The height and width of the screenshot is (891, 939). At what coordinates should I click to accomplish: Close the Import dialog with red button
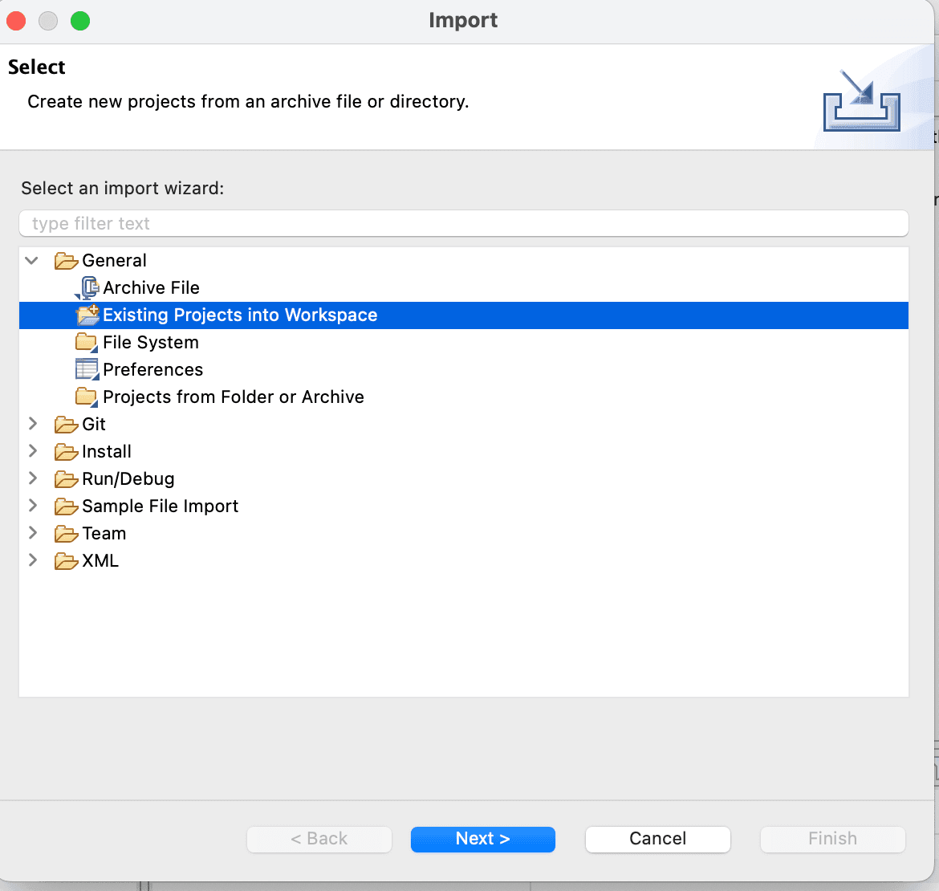click(17, 21)
